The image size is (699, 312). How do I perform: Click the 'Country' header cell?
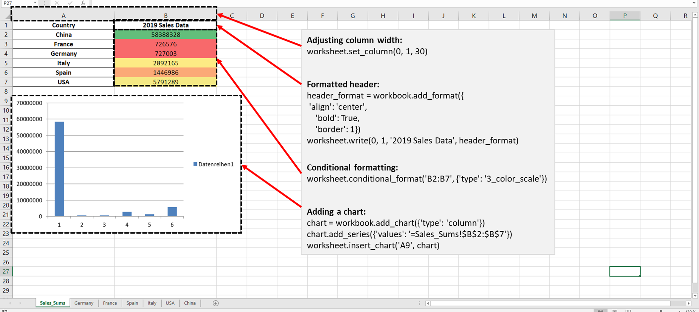coord(63,25)
